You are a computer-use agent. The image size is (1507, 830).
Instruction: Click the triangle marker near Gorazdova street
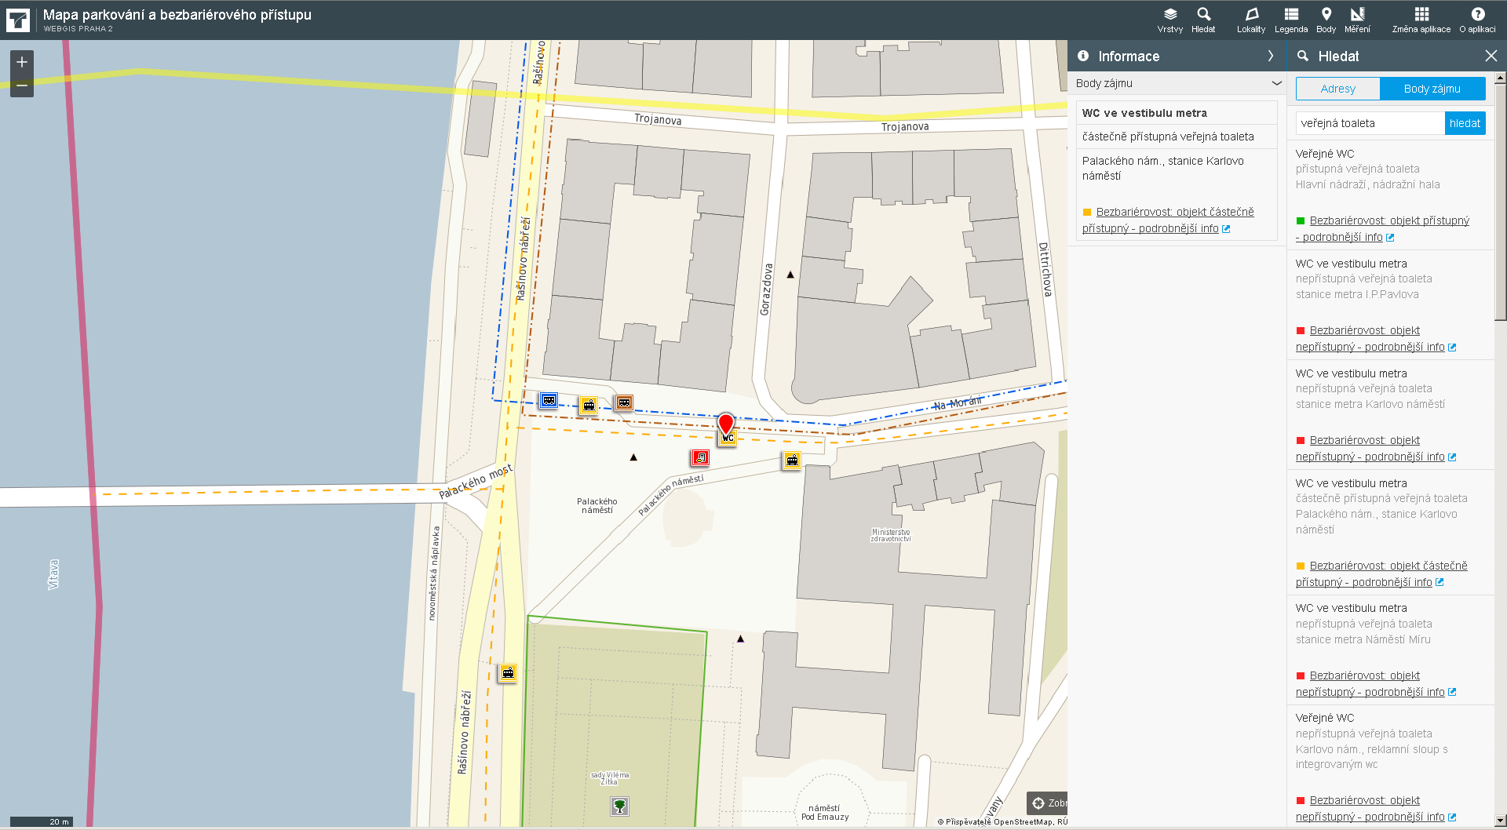(790, 275)
